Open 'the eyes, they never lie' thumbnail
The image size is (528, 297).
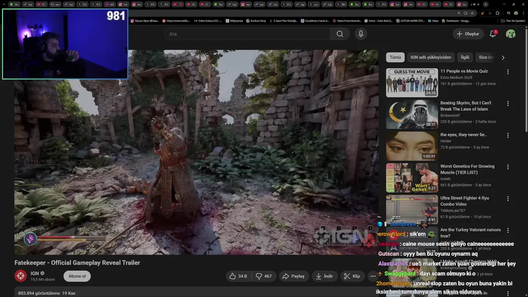[412, 146]
